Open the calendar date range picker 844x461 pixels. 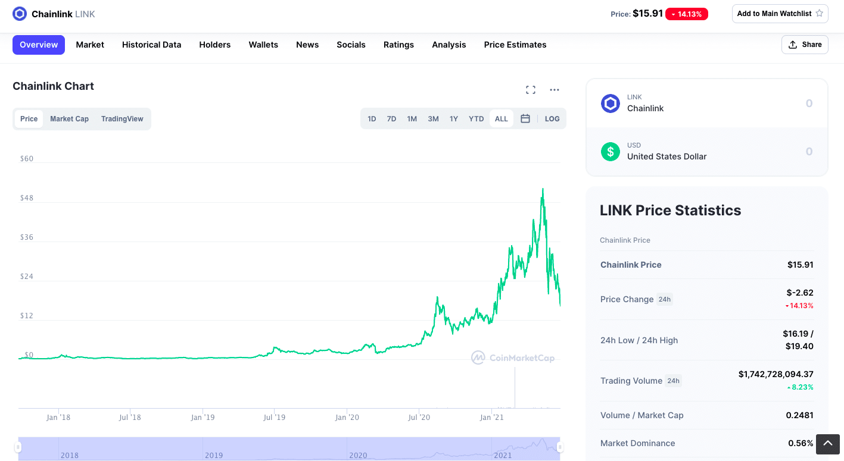[525, 118]
